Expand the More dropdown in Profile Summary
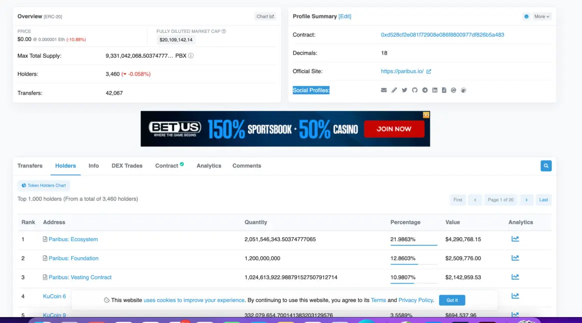Viewport: 582px width, 323px height. pos(542,16)
